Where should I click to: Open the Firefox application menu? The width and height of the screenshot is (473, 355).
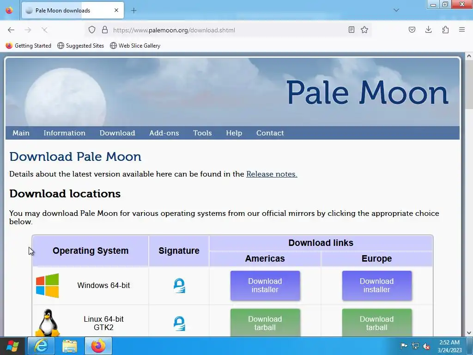462,30
